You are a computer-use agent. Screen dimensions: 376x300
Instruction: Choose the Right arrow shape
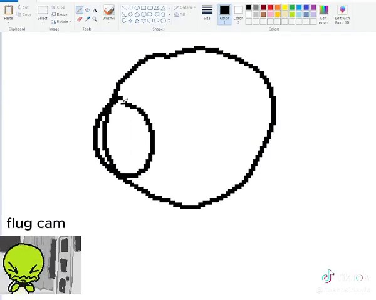(x=150, y=14)
